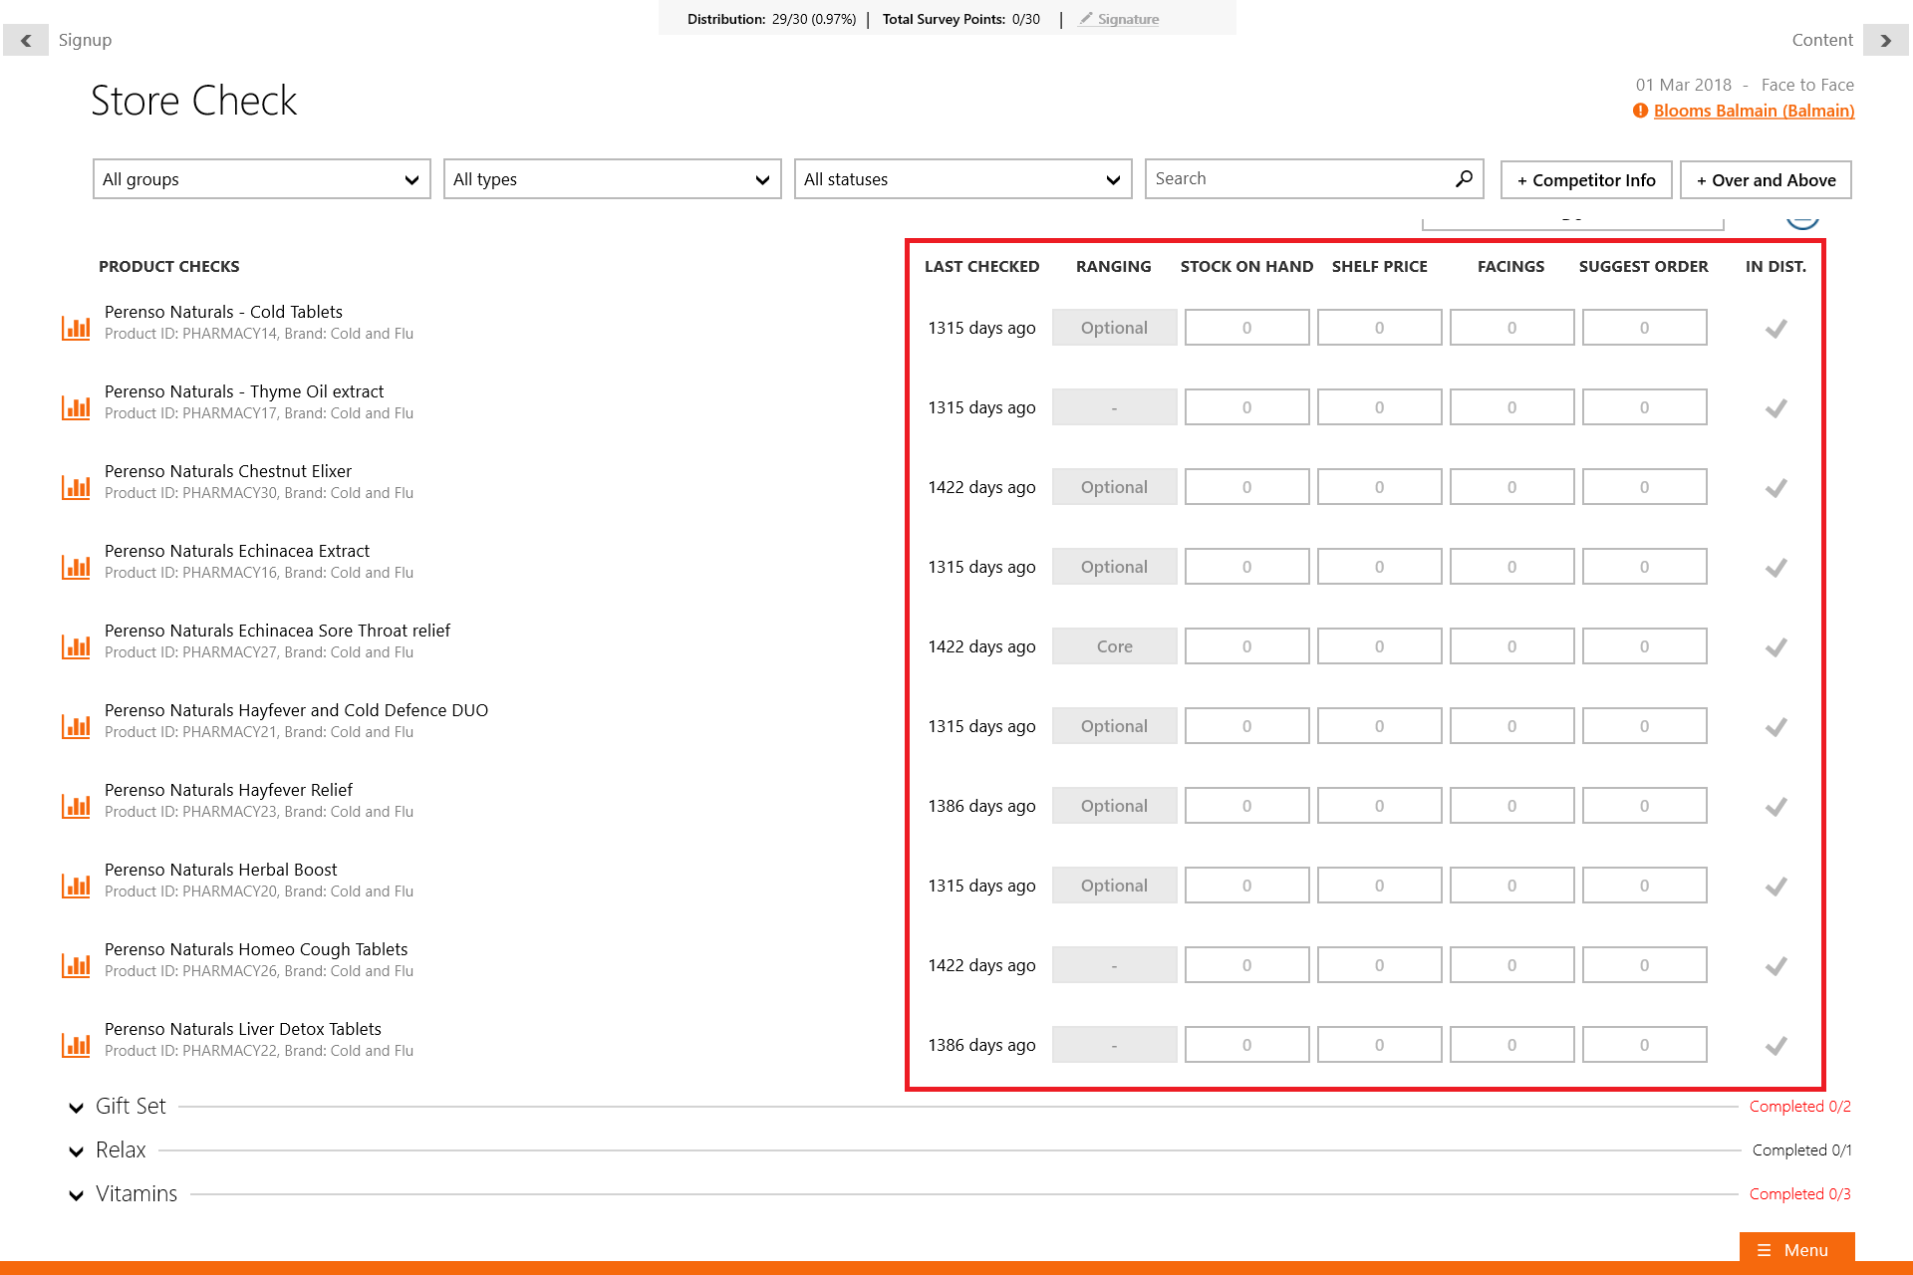
Task: Open the All statuses dropdown
Action: (962, 179)
